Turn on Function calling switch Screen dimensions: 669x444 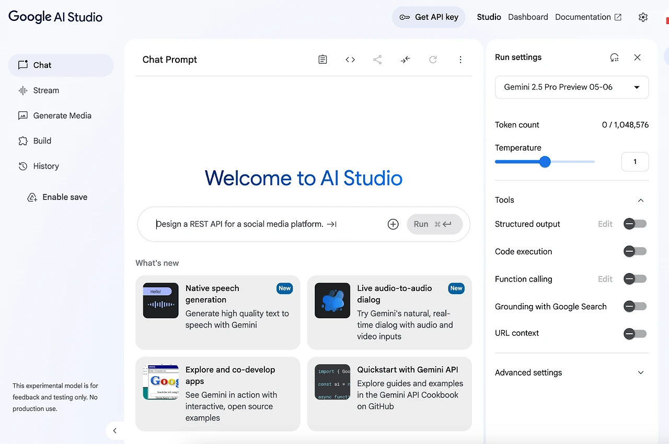(635, 279)
